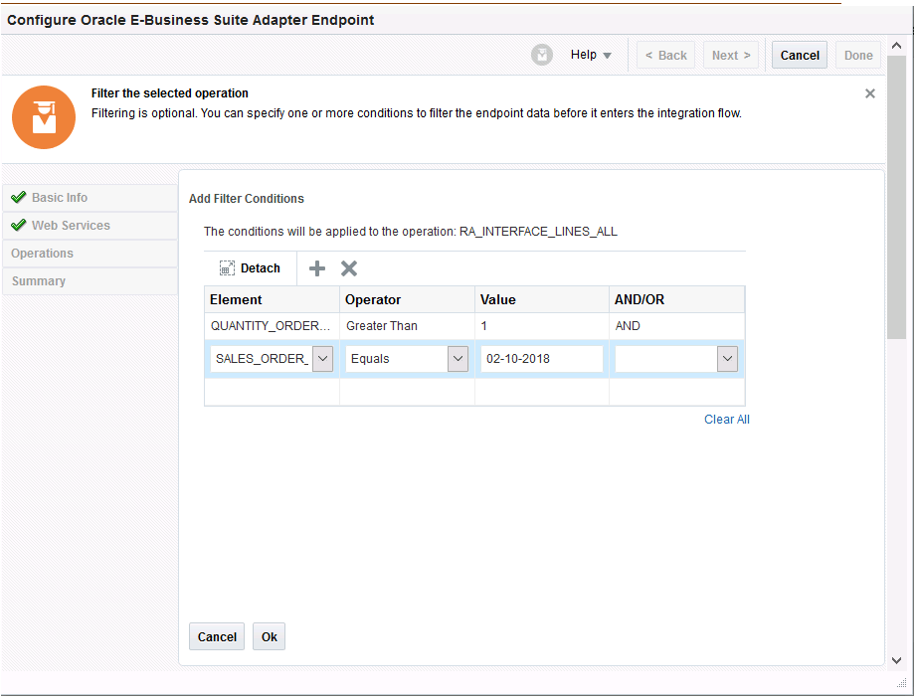Open the empty AND/OR dropdown
This screenshot has height=698, width=917.
tap(726, 359)
